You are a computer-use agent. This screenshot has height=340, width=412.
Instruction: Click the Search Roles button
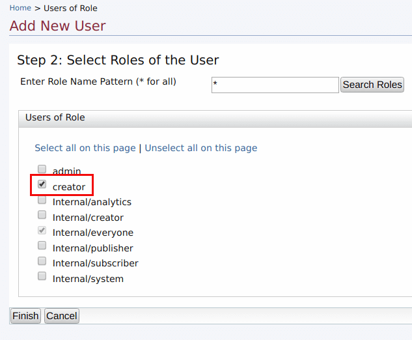point(372,85)
